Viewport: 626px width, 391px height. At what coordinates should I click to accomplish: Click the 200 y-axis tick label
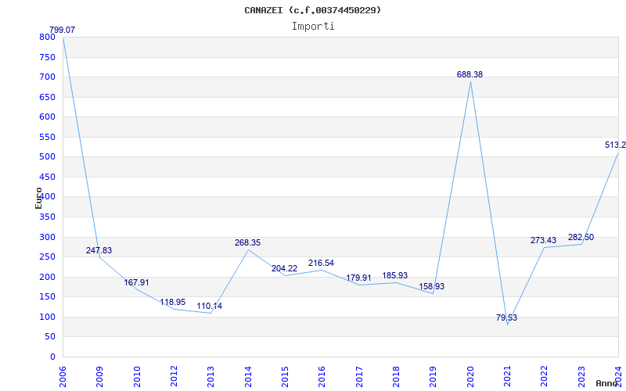47,278
